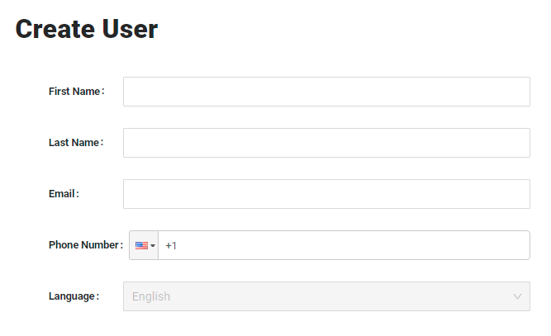Click the +1 country code text
551x336 pixels.
click(171, 246)
